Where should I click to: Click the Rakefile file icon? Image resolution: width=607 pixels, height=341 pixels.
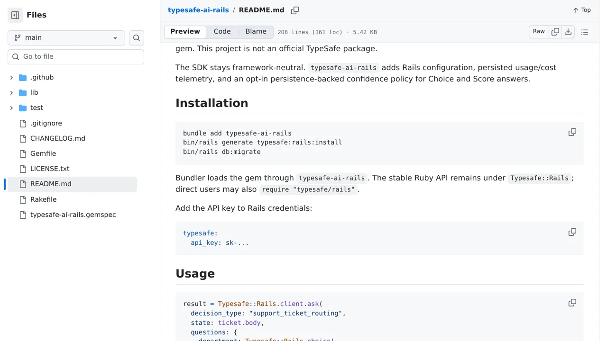pos(23,200)
